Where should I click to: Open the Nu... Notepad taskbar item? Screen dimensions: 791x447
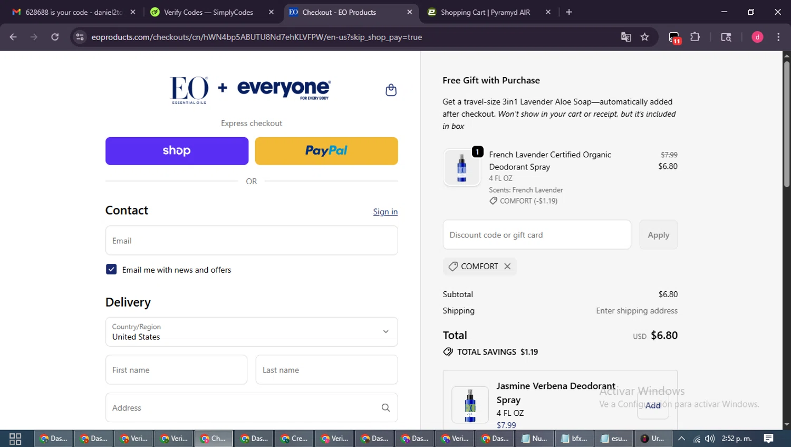pyautogui.click(x=535, y=439)
